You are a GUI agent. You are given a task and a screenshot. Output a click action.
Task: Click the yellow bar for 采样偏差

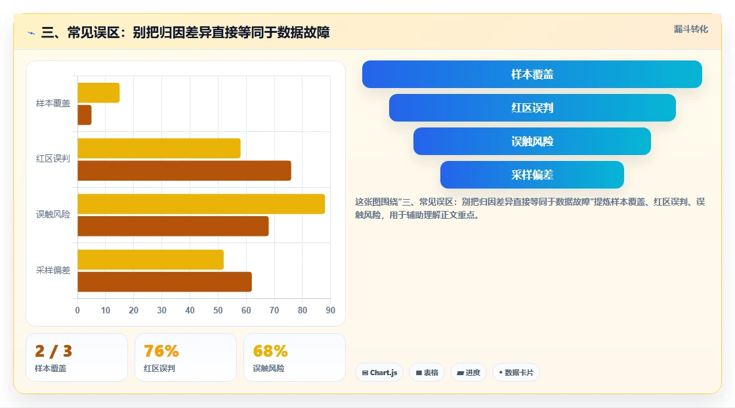pos(150,260)
